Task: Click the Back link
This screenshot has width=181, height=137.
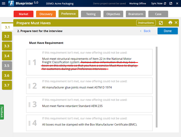Action: point(147,31)
